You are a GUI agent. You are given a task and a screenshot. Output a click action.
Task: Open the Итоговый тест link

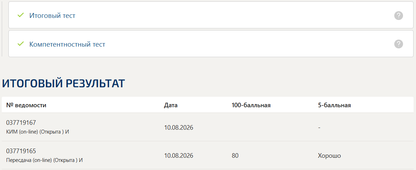pos(52,16)
